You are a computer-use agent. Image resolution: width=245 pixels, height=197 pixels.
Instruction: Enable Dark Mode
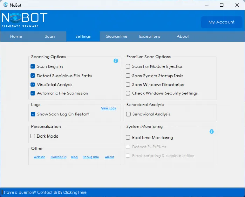click(33, 136)
